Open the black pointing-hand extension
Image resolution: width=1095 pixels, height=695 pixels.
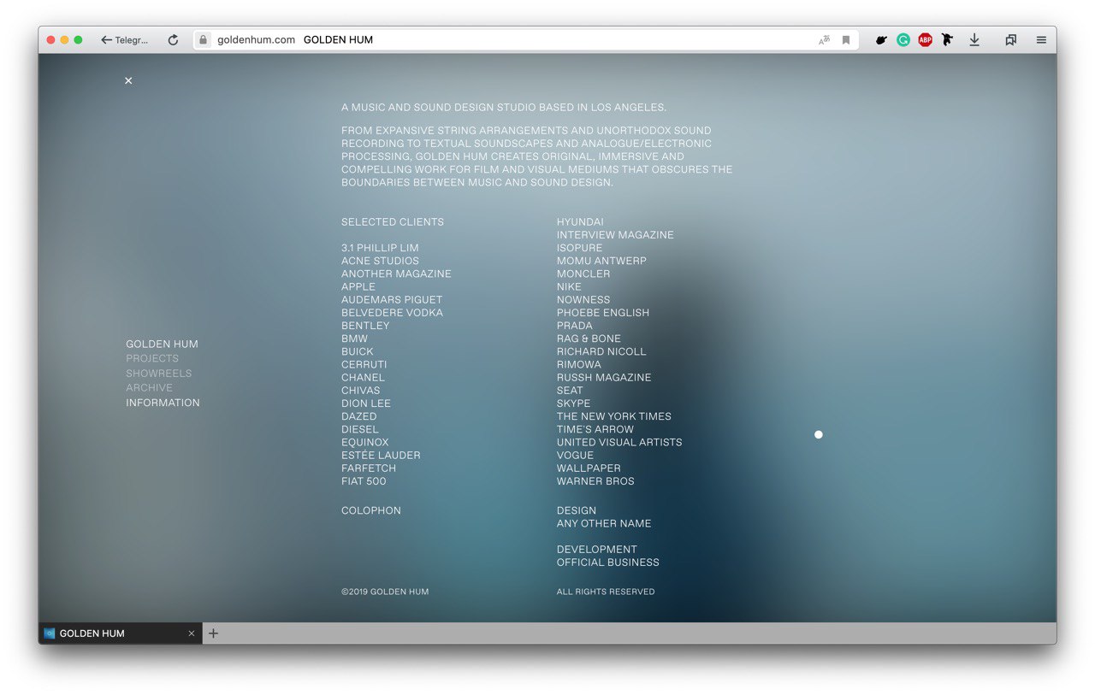(881, 40)
